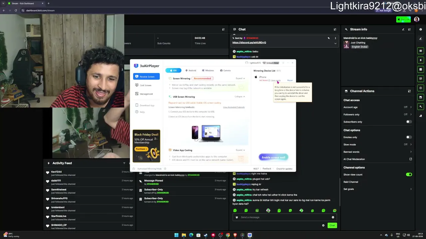426x239 pixels.
Task: Click Authorized Mirroring Mode info icon
Action: 165,169
